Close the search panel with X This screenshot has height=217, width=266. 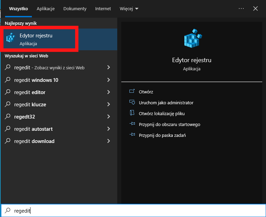point(255,8)
